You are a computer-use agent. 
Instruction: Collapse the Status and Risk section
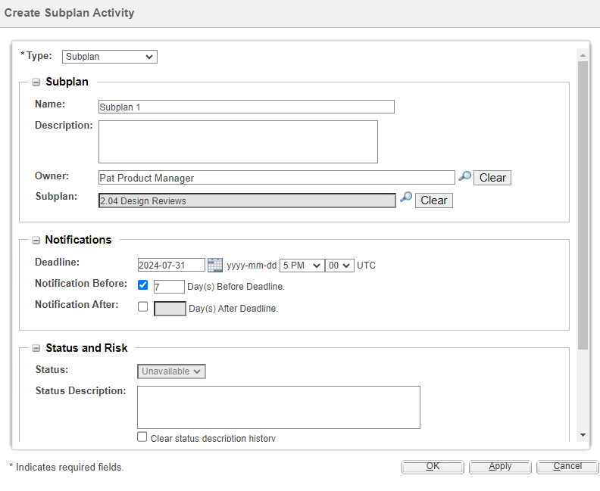click(36, 348)
